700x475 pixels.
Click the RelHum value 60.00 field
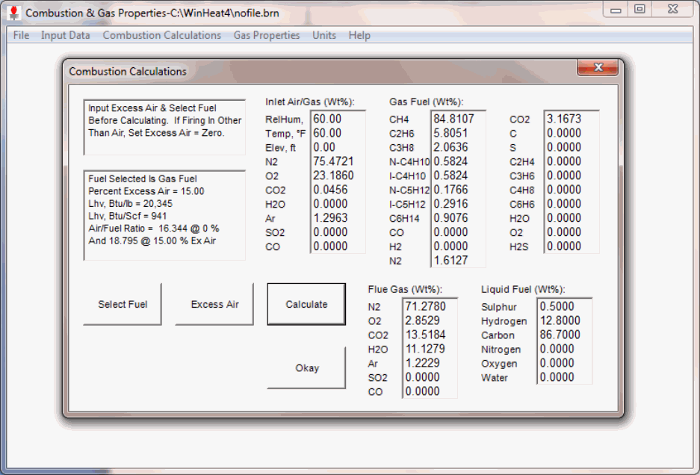[338, 119]
